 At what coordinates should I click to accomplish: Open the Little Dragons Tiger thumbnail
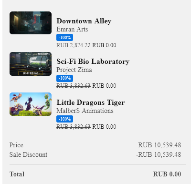pos(31,104)
